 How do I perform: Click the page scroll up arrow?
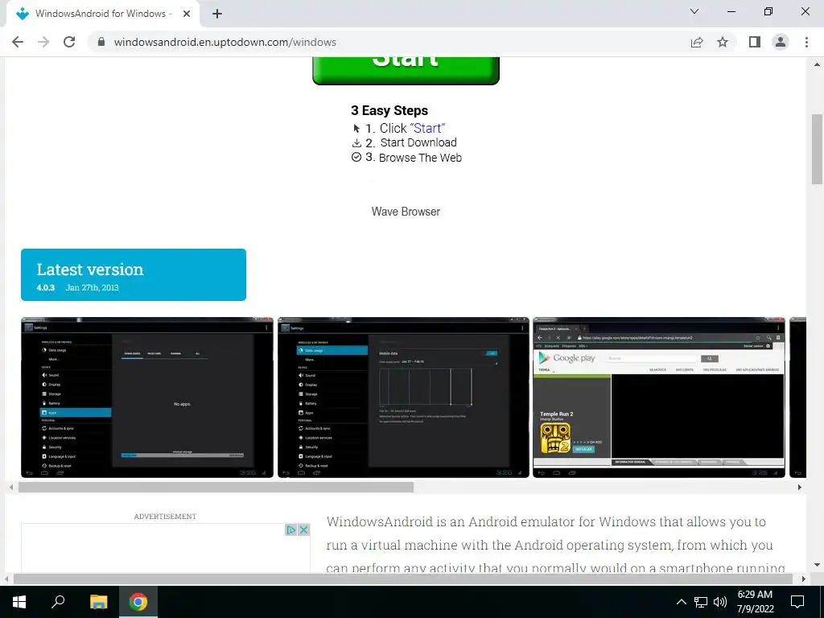click(x=817, y=64)
